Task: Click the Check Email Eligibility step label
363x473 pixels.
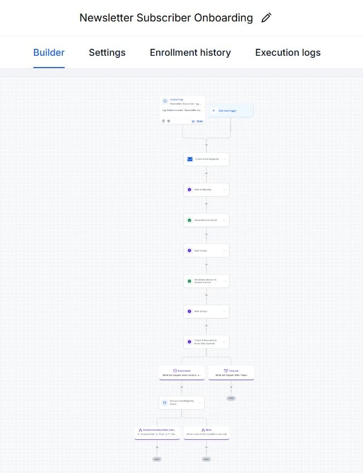Action: (x=207, y=159)
